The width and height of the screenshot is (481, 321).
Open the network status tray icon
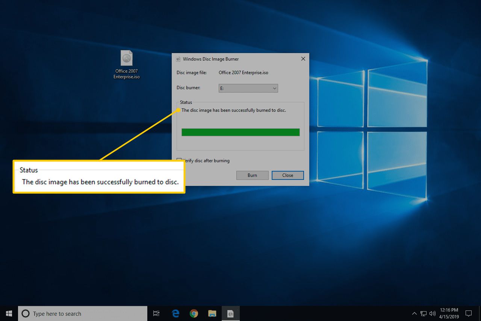(424, 313)
